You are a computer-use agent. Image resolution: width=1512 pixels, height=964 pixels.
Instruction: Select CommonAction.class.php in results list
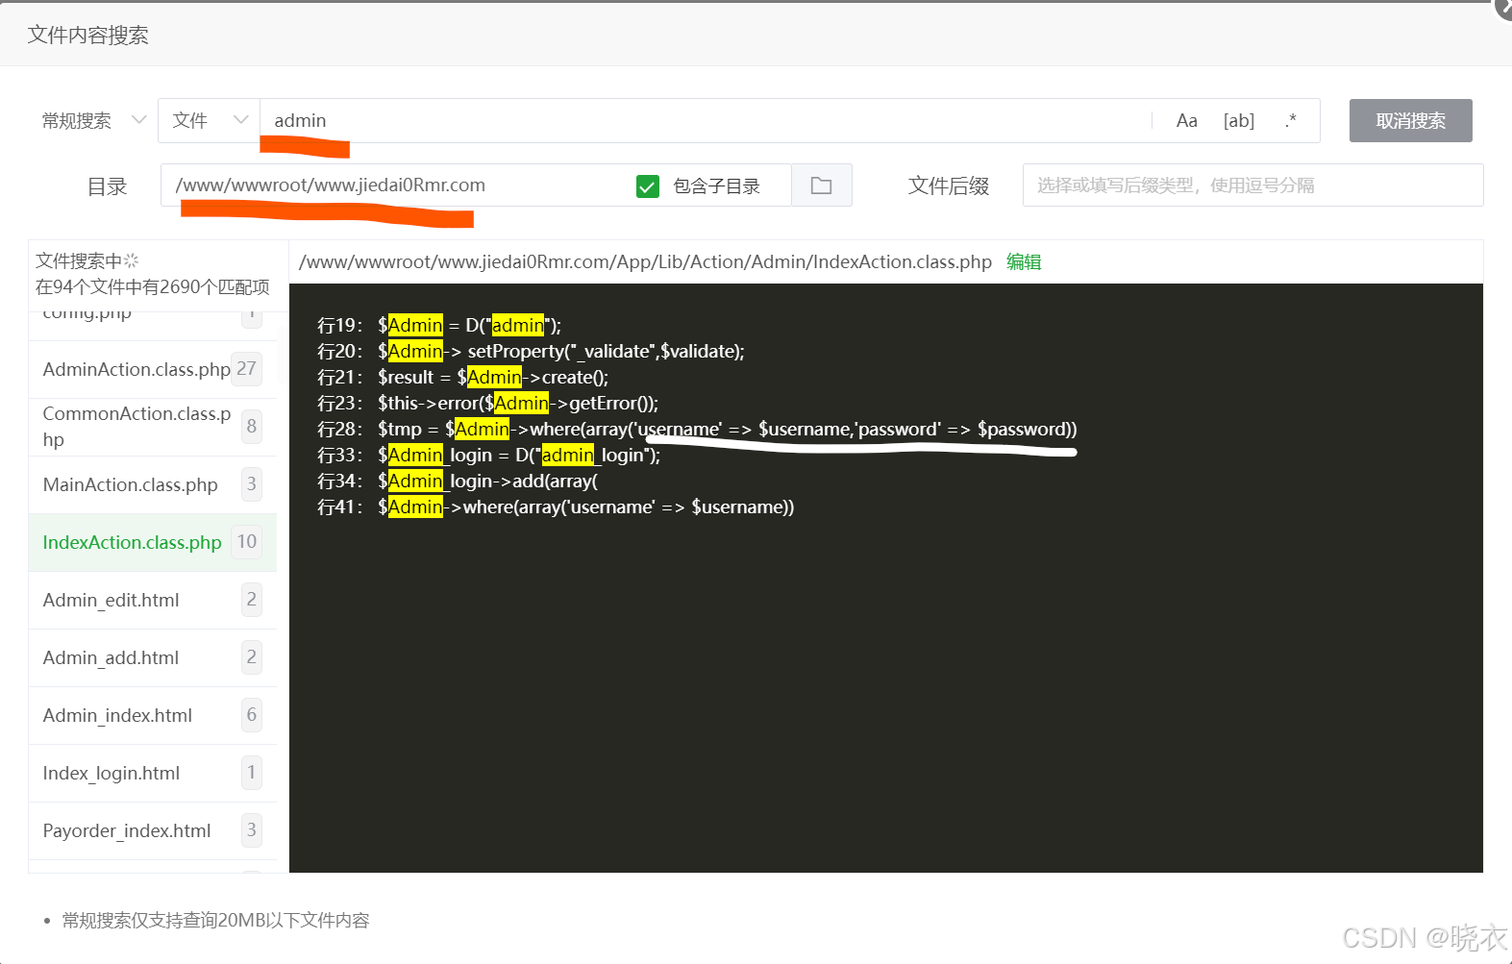(153, 427)
